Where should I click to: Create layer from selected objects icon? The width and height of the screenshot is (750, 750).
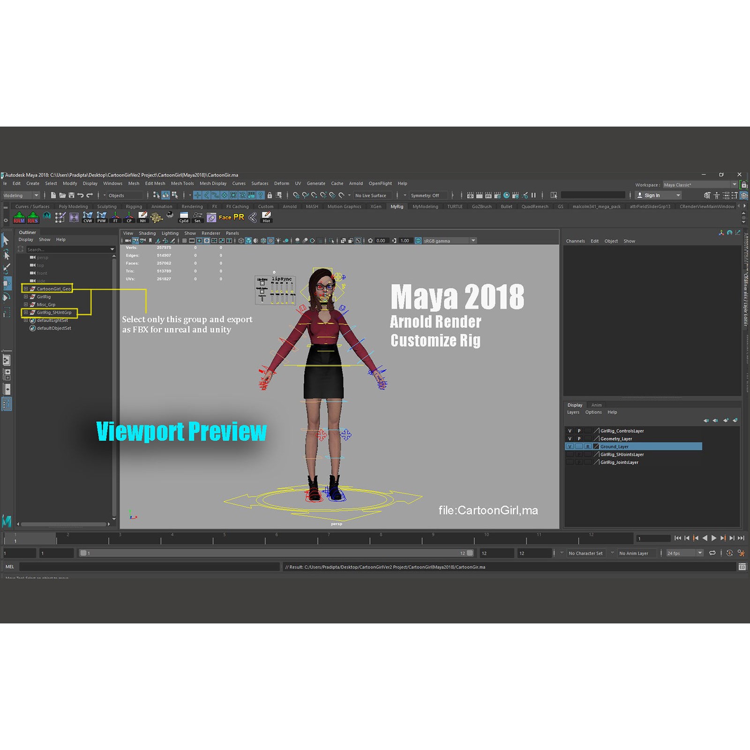pos(735,420)
